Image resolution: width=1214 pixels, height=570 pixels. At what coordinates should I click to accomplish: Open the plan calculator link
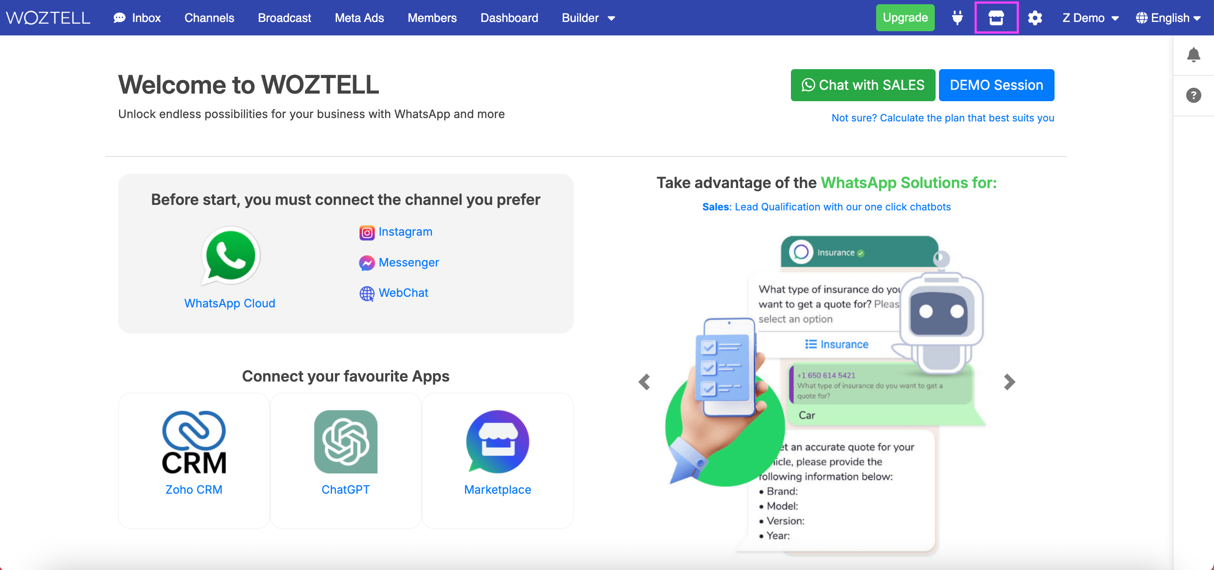point(942,118)
